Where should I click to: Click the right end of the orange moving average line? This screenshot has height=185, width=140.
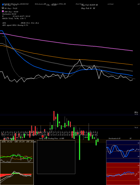click(132, 65)
